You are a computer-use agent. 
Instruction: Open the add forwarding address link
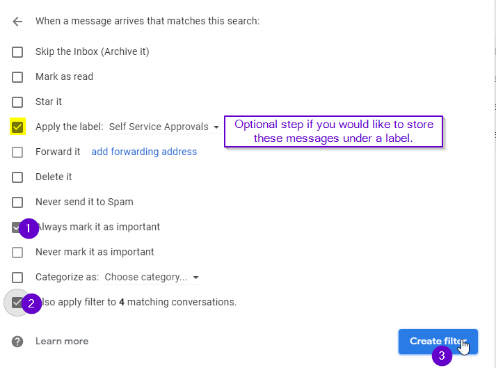tap(144, 152)
